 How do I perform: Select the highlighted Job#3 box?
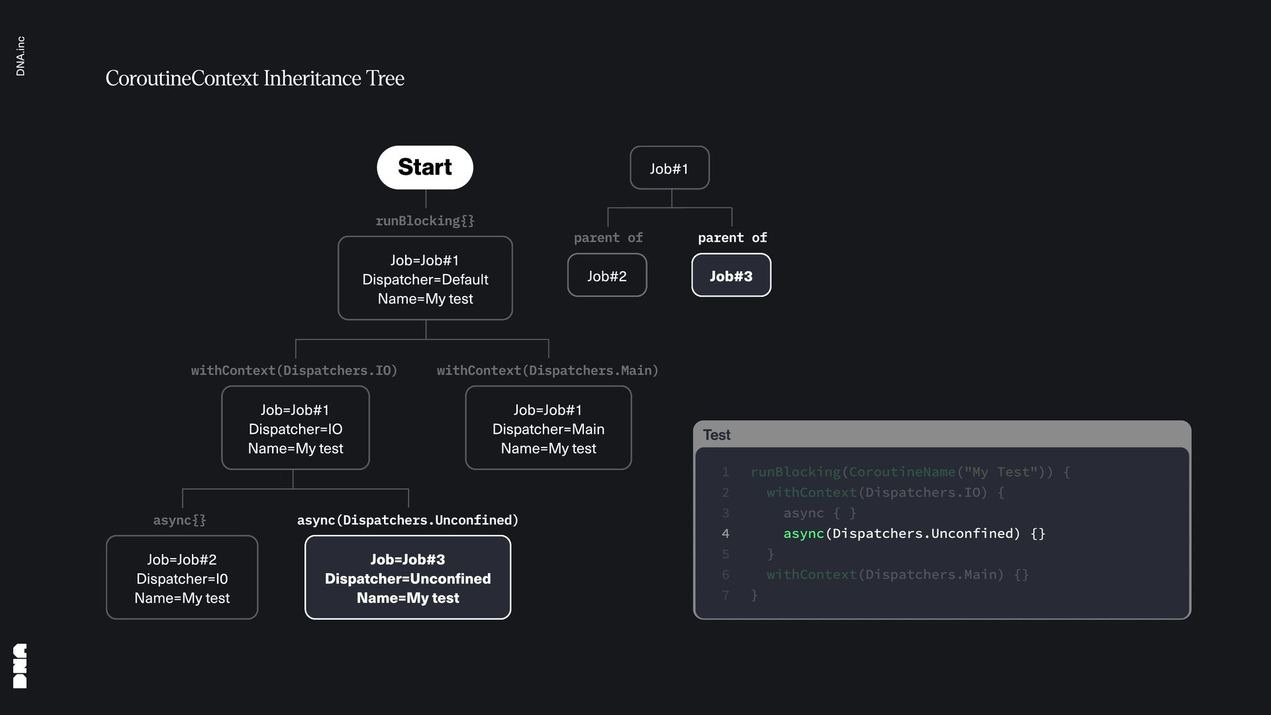(731, 275)
